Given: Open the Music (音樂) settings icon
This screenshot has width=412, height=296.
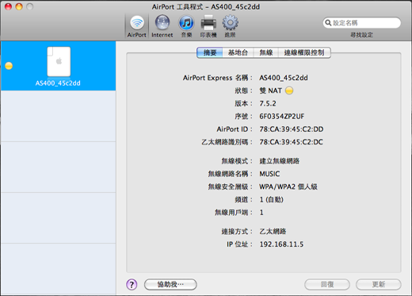Looking at the screenshot, I should (x=186, y=26).
